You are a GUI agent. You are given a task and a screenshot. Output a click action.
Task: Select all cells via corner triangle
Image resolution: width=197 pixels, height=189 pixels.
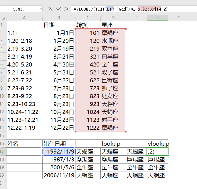(x=3, y=18)
